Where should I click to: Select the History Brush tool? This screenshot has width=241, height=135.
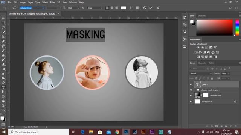click(x=3, y=60)
